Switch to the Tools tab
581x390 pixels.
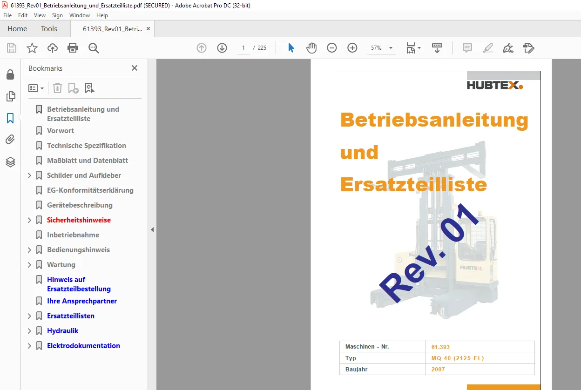pyautogui.click(x=49, y=29)
